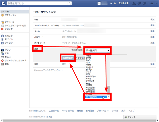This screenshot has width=159, height=122.
Task: Expand the account menu arrow in header
Action: tap(156, 3)
